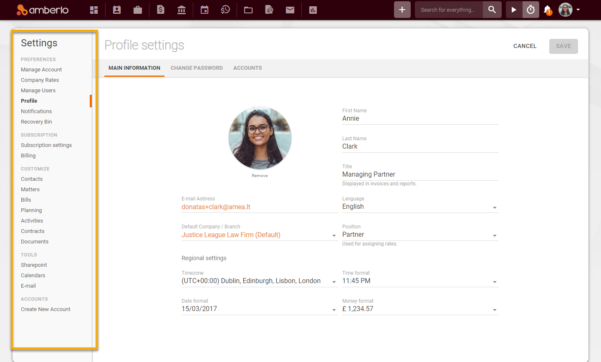Open Contacts customization
The image size is (601, 362).
click(32, 179)
